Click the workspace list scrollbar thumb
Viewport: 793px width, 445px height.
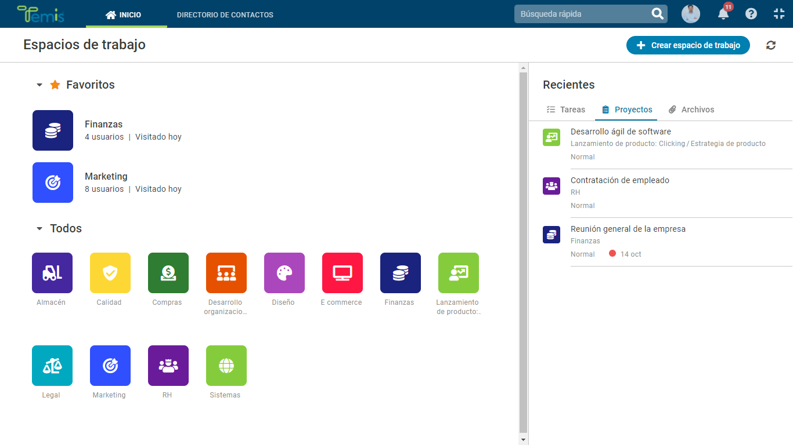pyautogui.click(x=523, y=253)
